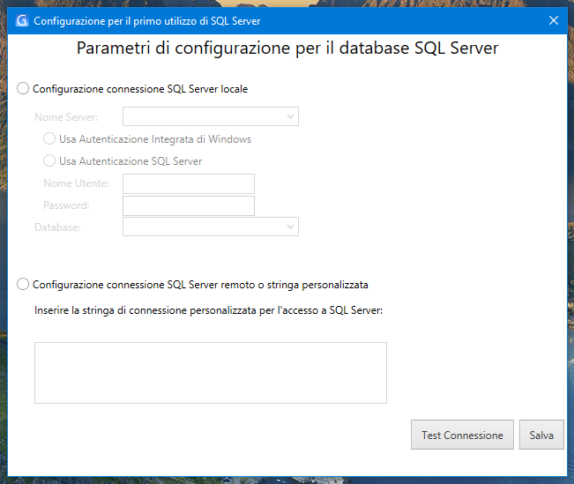574x484 pixels.
Task: Click the Inserire la stringa di connessione text
Action: point(208,310)
